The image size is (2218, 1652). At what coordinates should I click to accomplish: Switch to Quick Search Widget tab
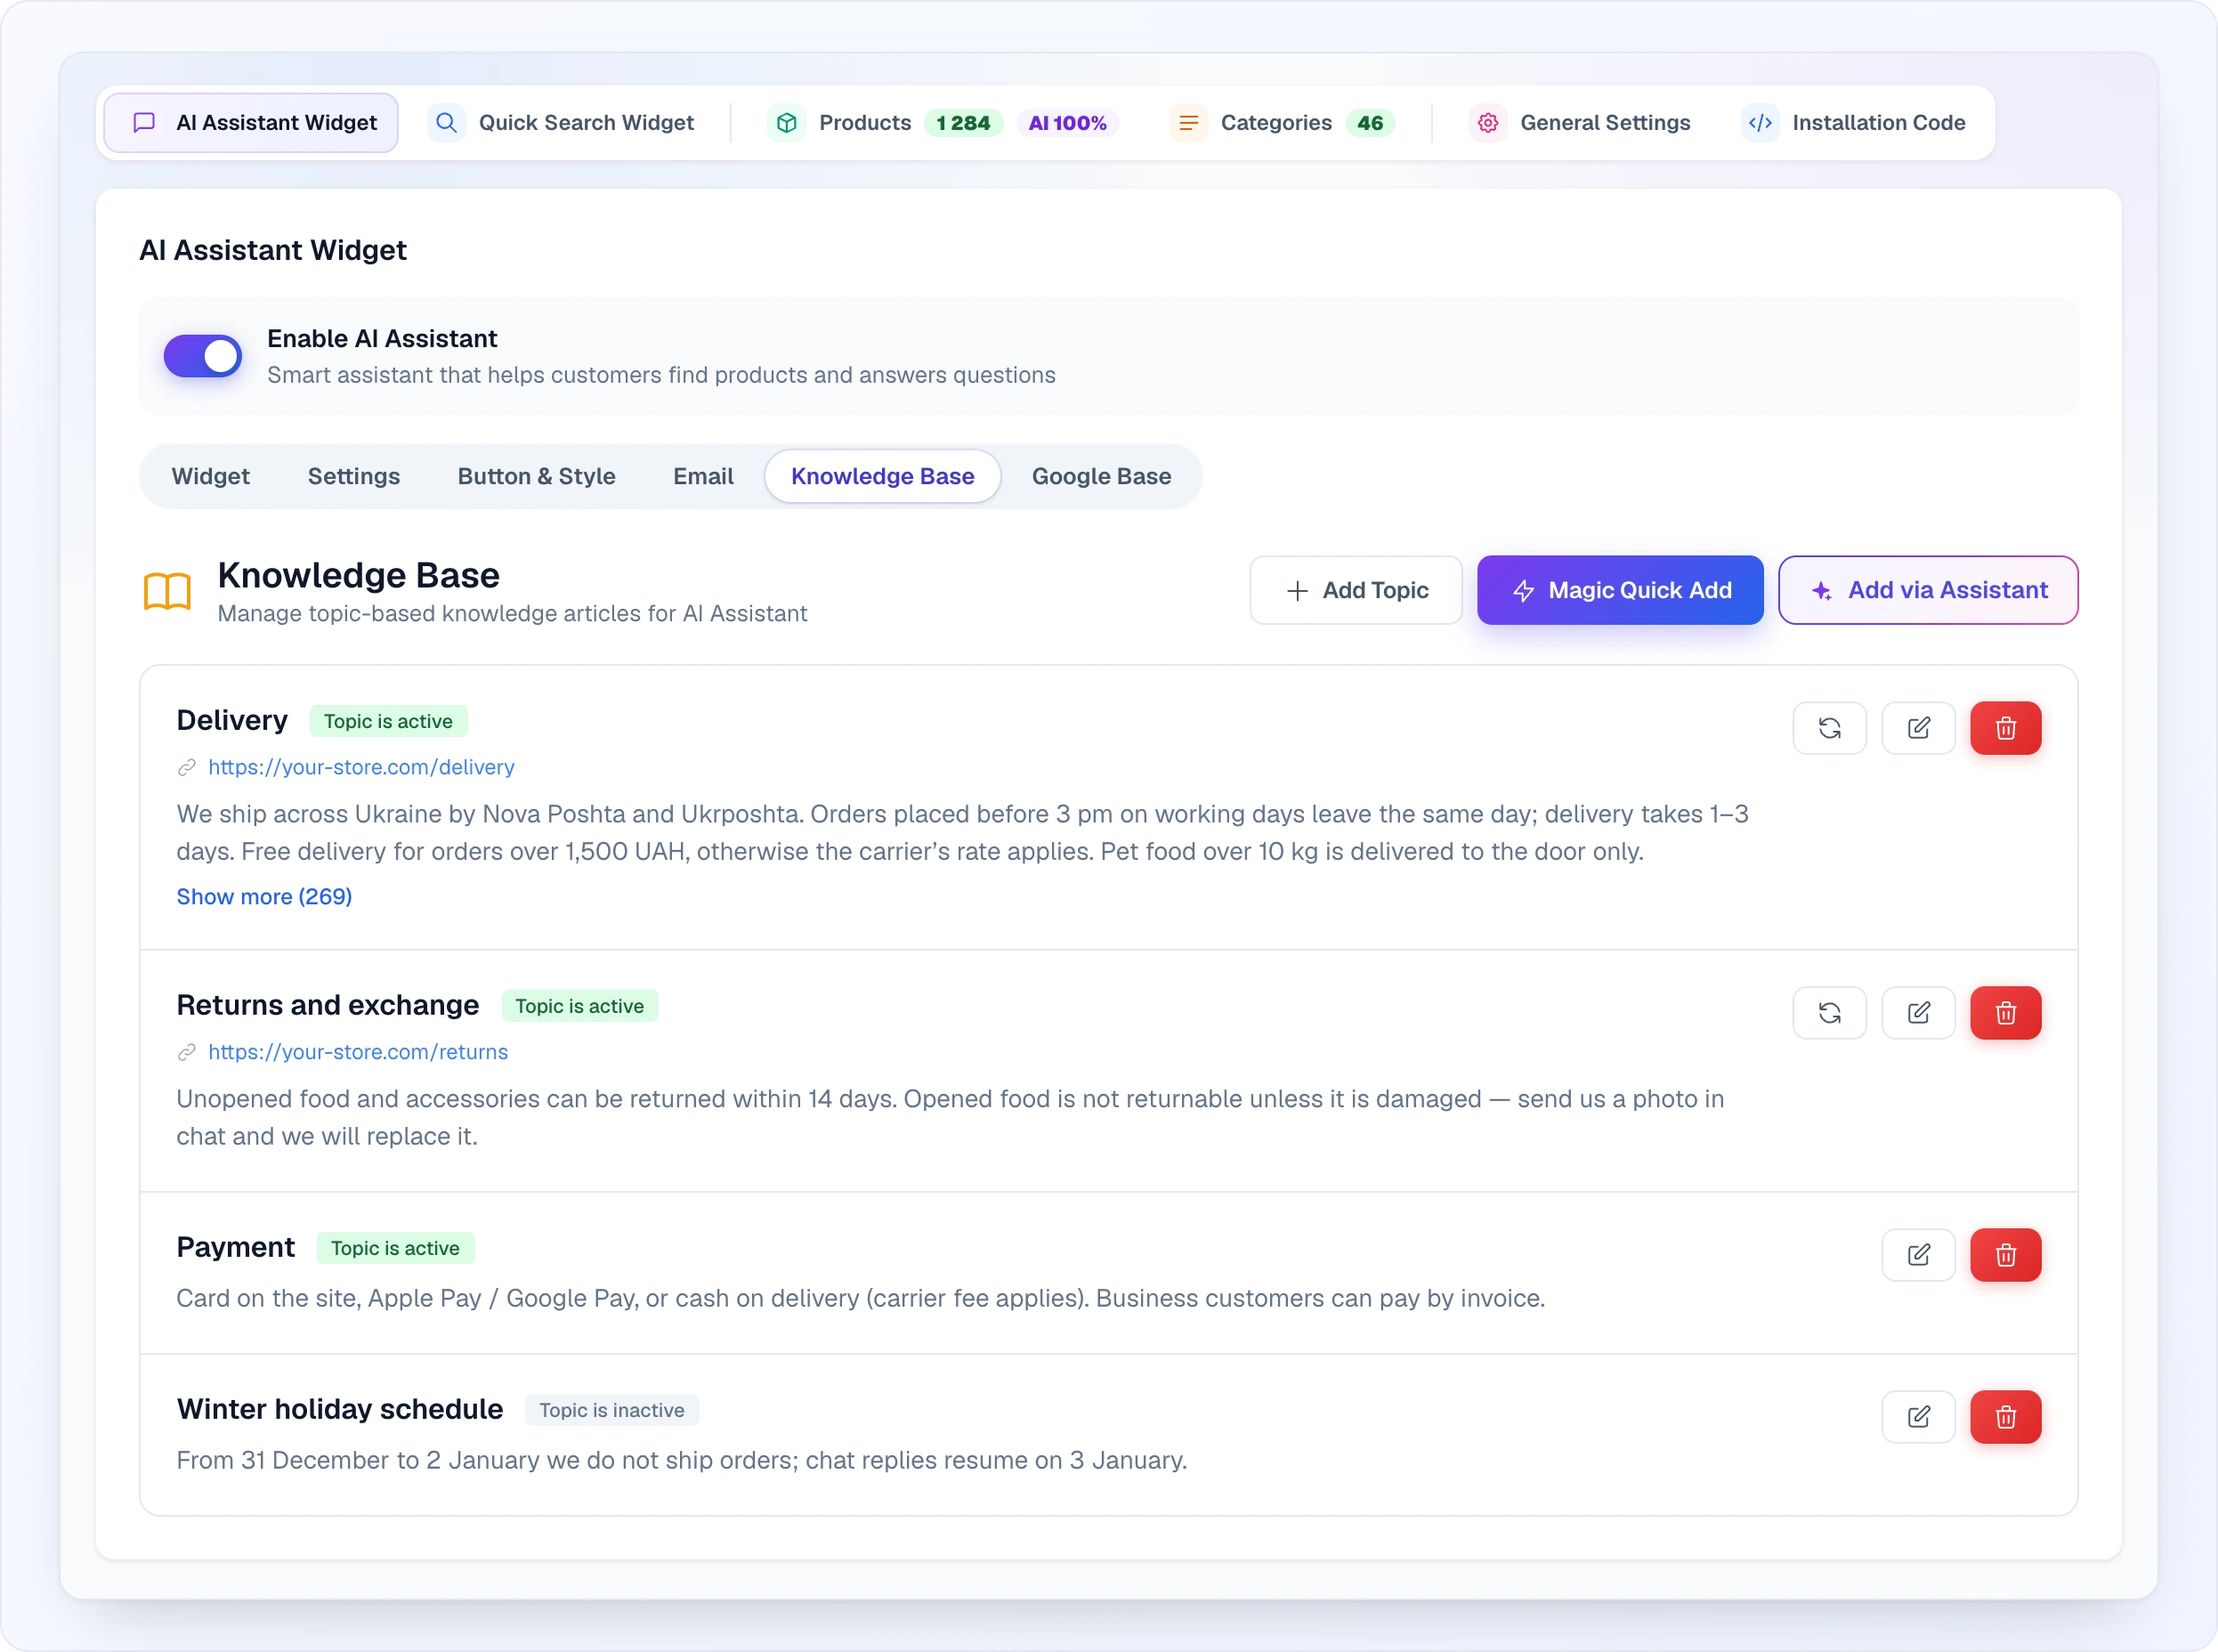tap(560, 123)
